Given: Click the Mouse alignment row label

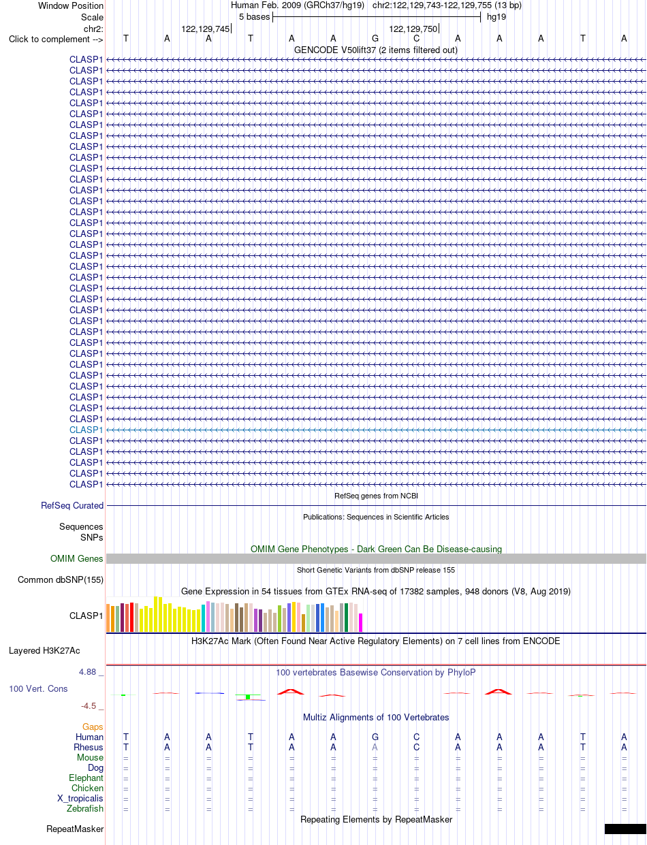Looking at the screenshot, I should click(x=91, y=757).
